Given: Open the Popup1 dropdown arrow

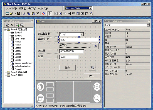Looking at the screenshot, I should pyautogui.click(x=82, y=34).
